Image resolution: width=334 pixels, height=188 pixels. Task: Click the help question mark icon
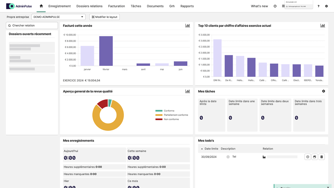coord(318,6)
